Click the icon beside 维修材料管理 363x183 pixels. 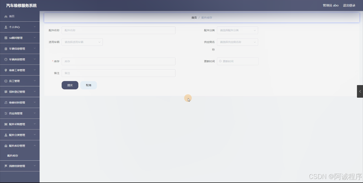point(6,103)
